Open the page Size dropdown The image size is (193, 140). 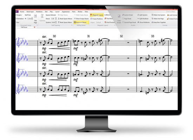18,22
